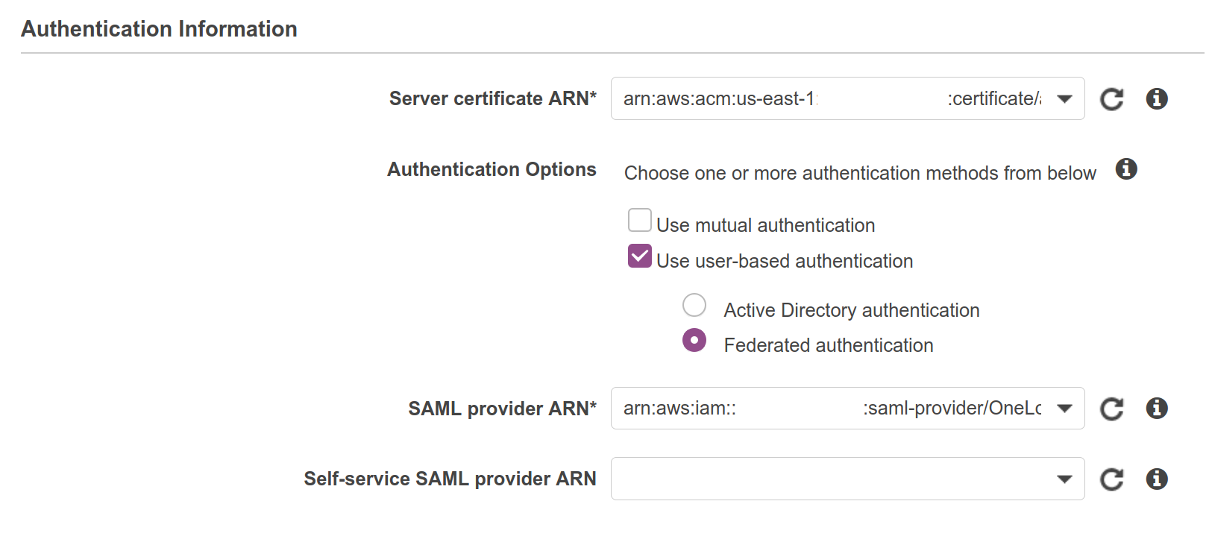Viewport: 1209px width, 545px height.
Task: Select Active Directory authentication radio button
Action: click(x=694, y=305)
